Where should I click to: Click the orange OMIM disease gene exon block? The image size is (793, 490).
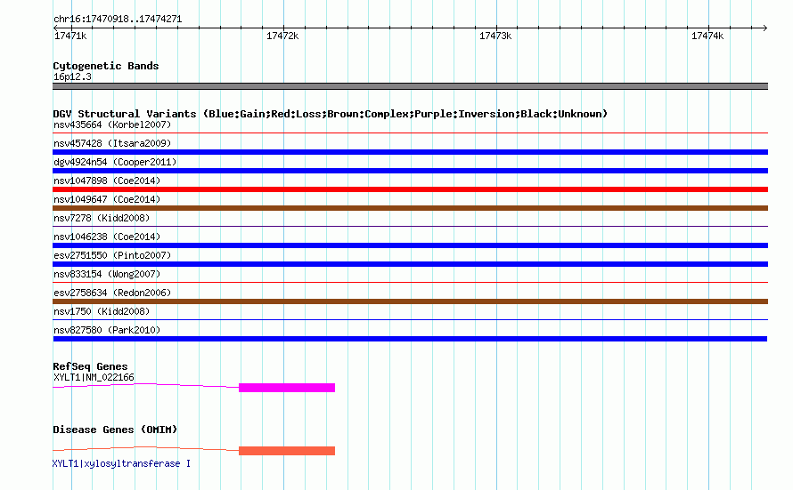point(287,451)
